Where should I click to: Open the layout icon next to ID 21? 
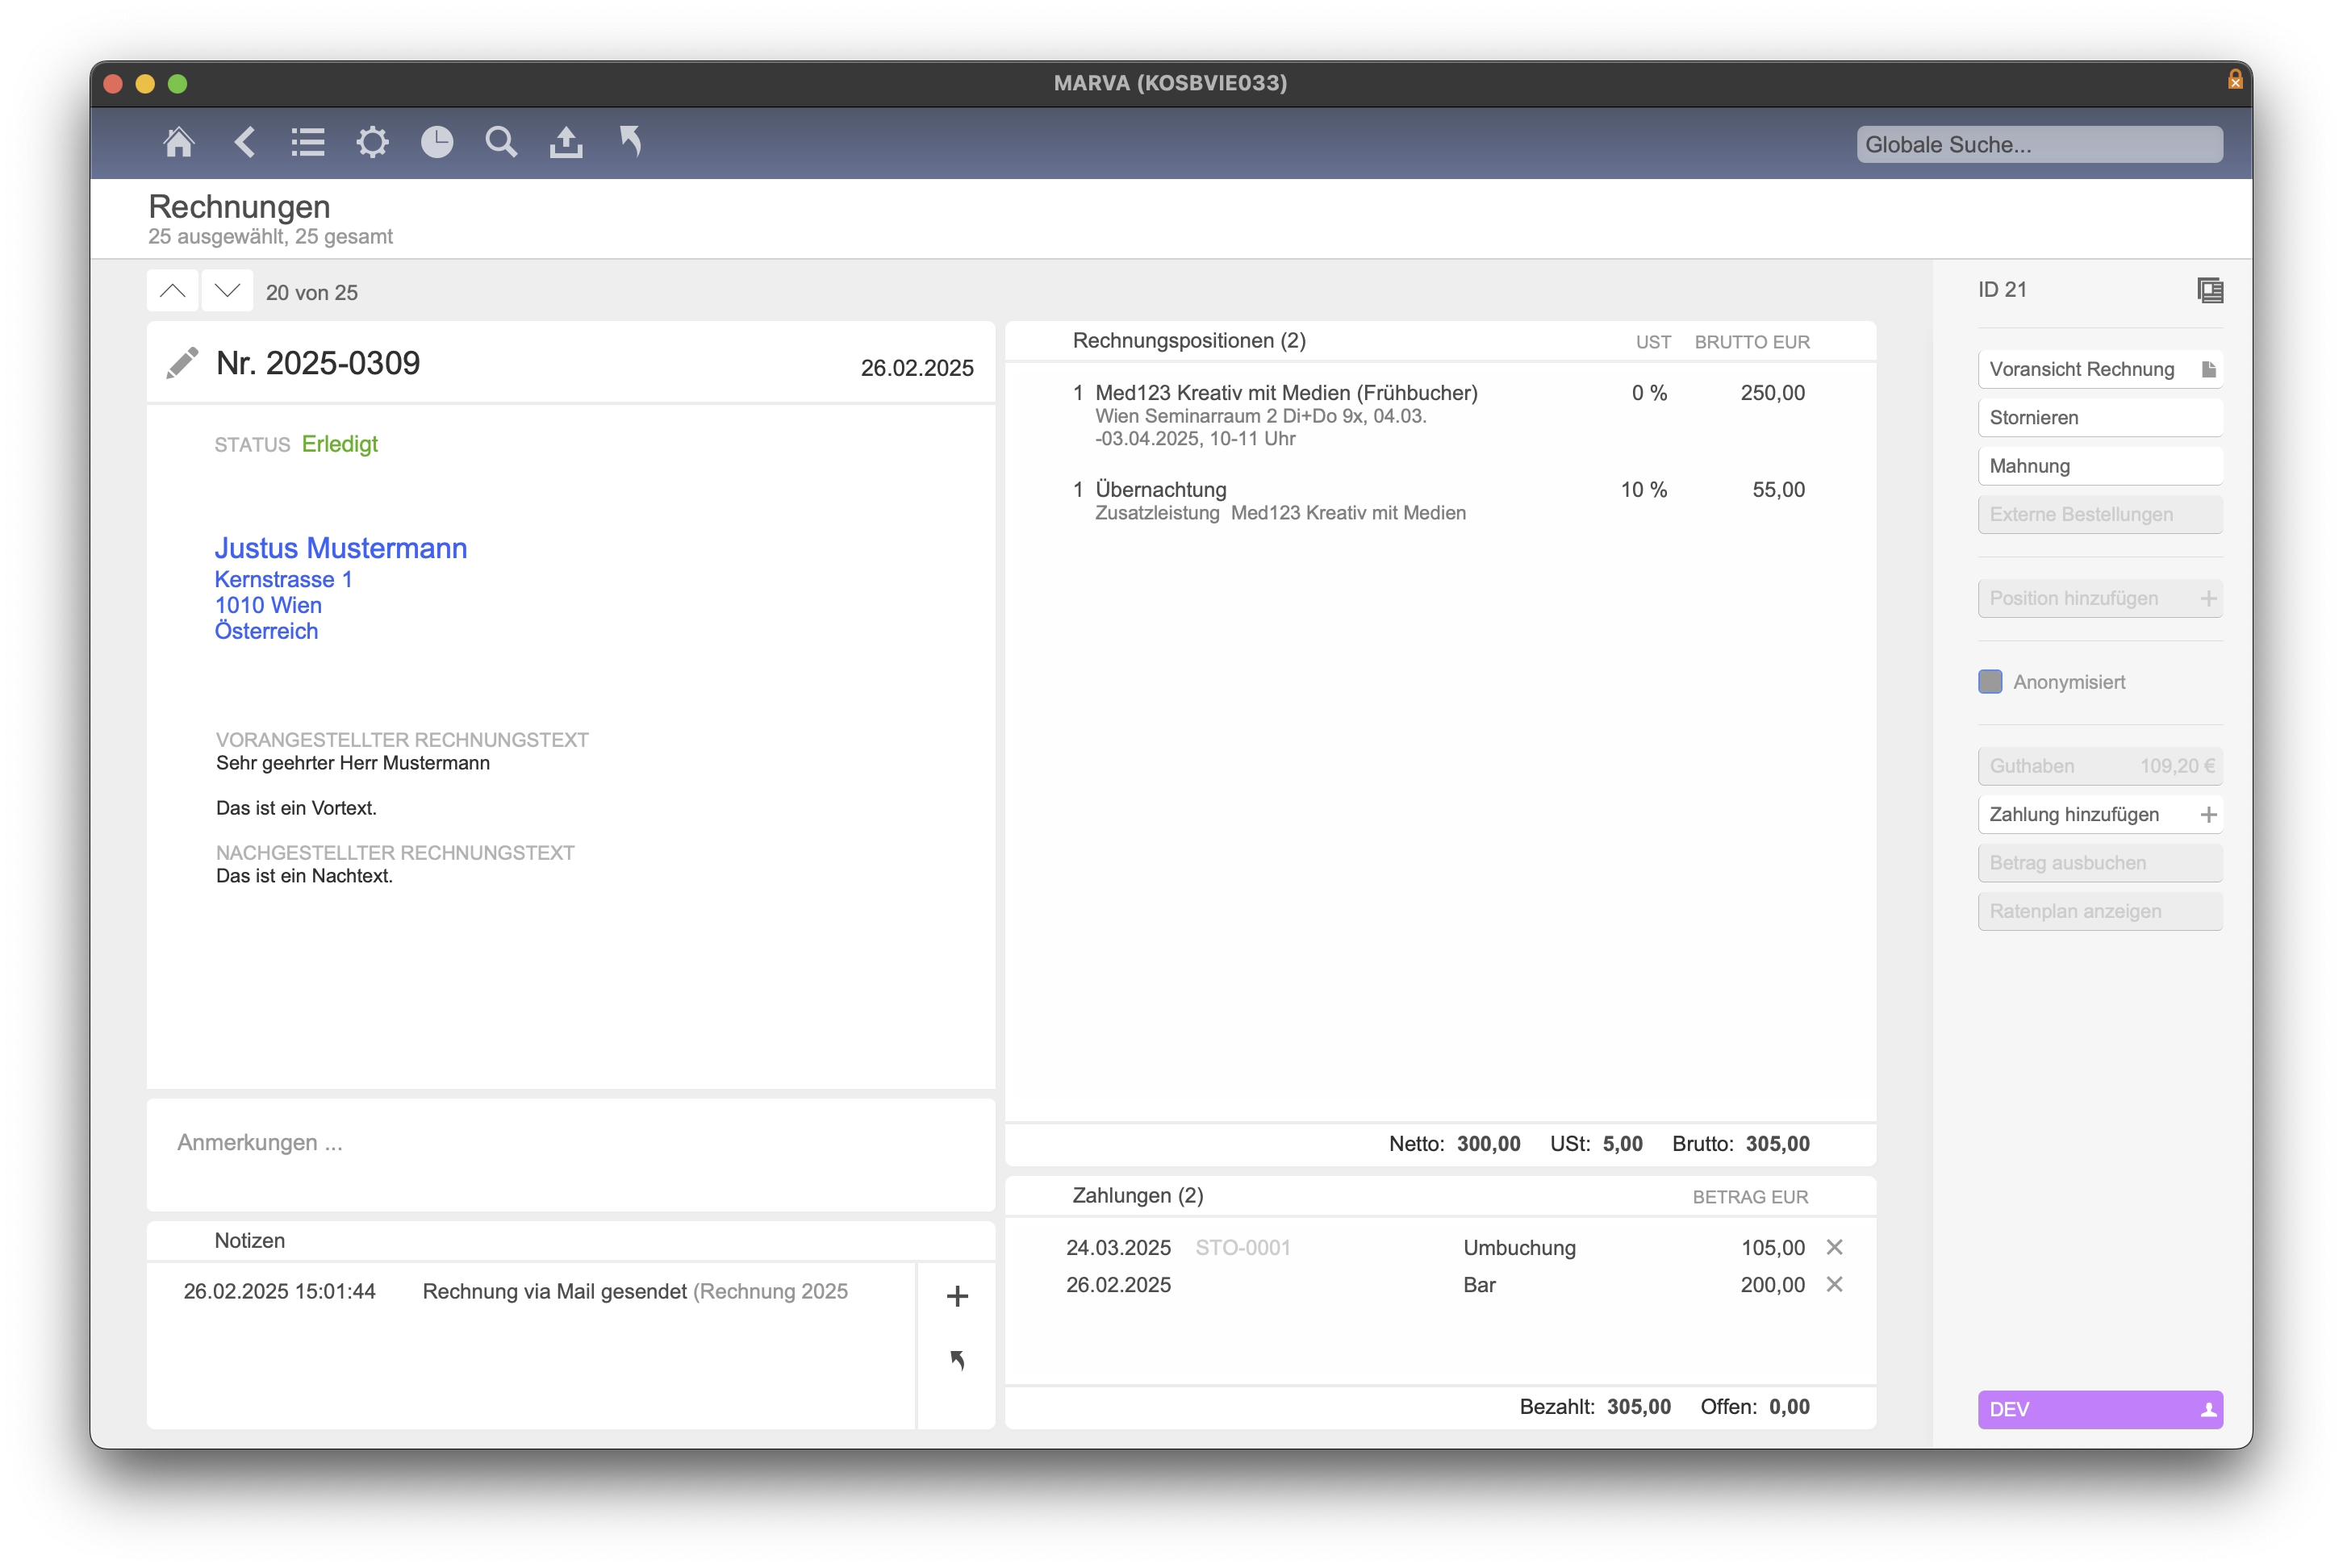click(2209, 290)
